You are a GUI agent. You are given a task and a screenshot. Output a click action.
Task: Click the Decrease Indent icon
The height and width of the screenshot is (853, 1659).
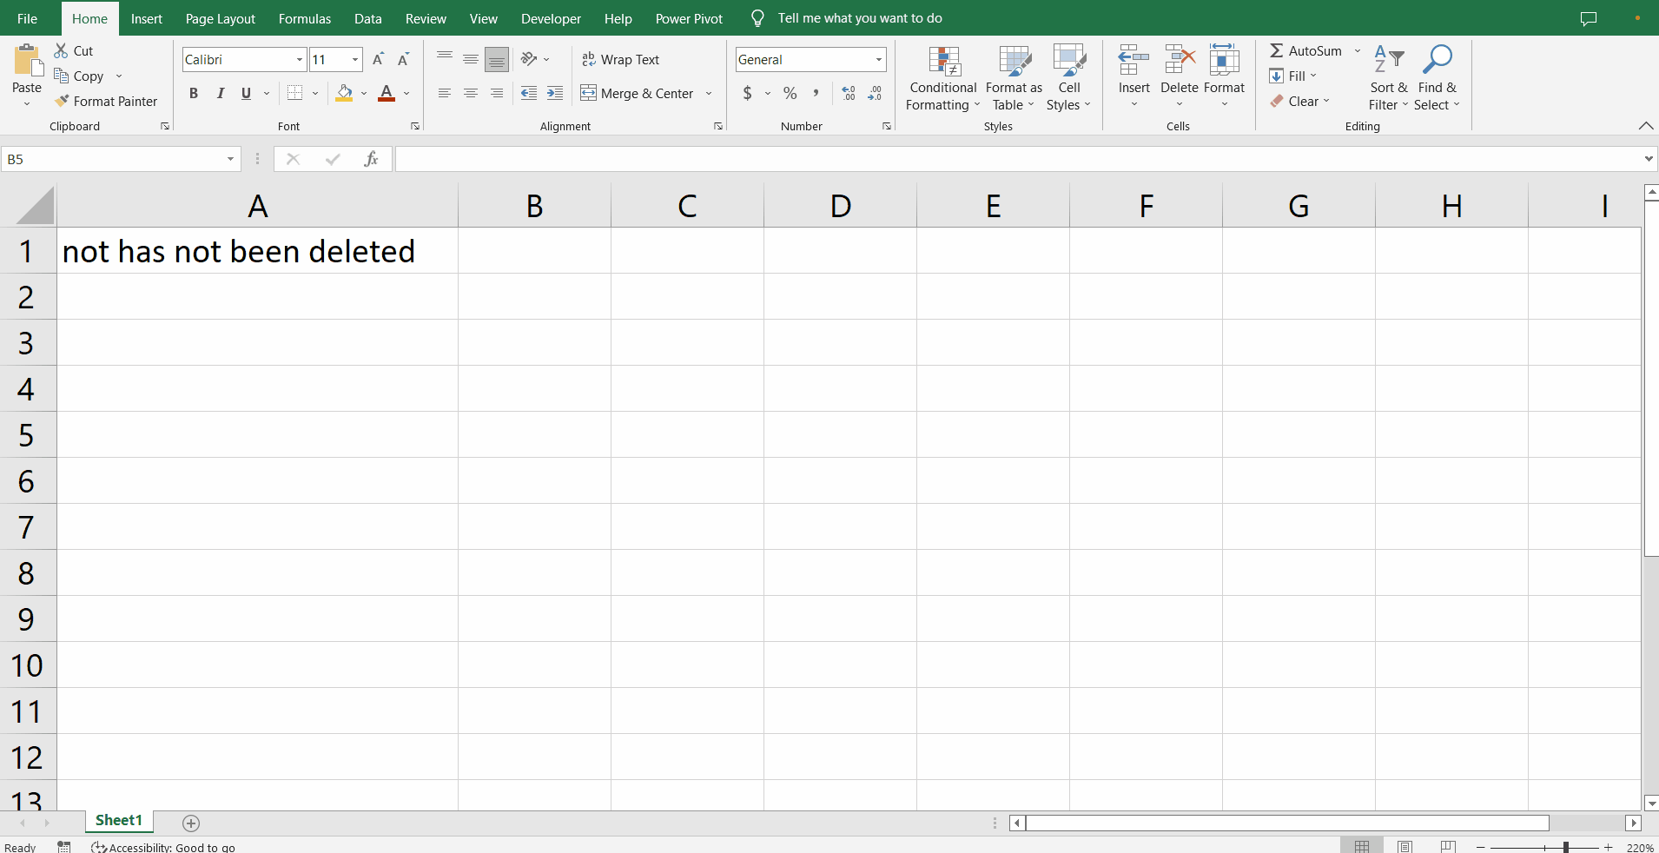pyautogui.click(x=529, y=93)
